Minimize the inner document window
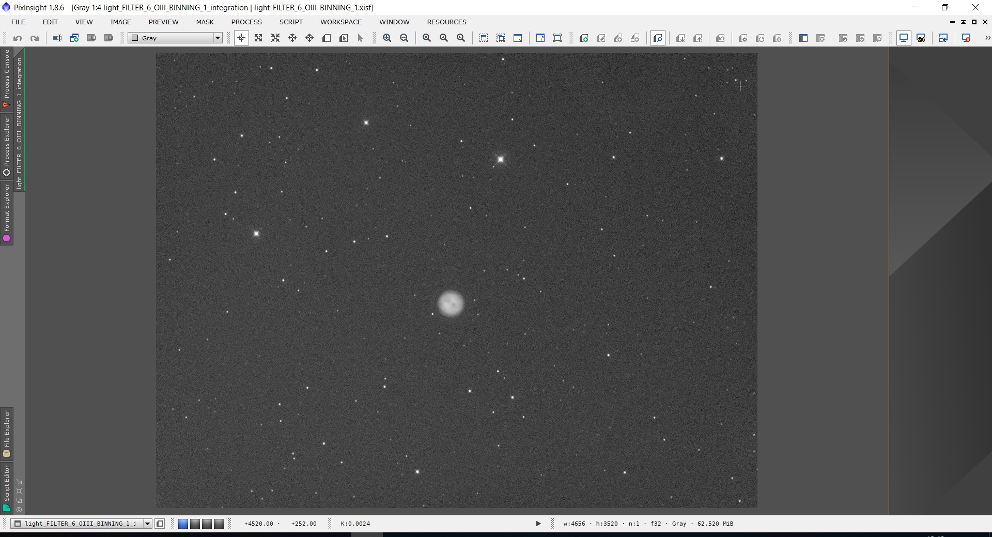The image size is (992, 537). click(952, 22)
